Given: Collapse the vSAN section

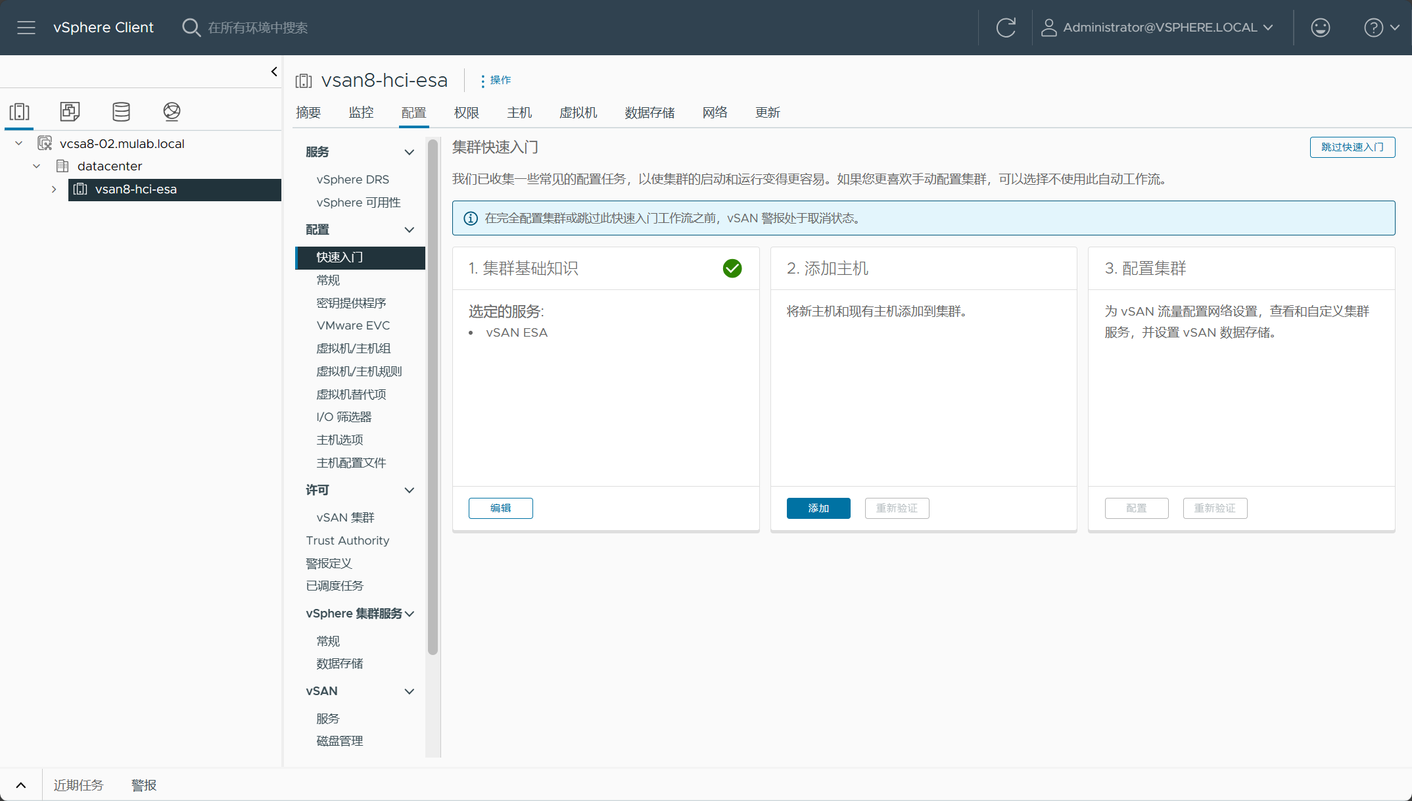Looking at the screenshot, I should coord(409,692).
